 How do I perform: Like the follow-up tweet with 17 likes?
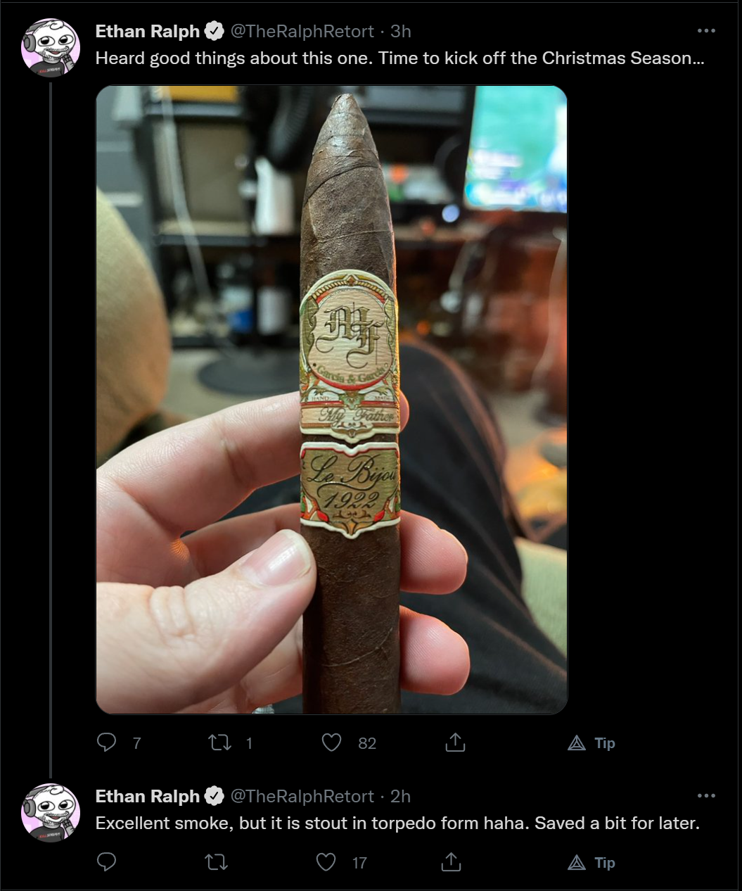click(x=326, y=862)
